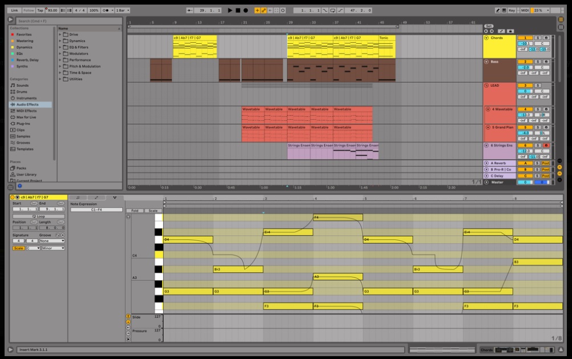This screenshot has width=572, height=359.
Task: Open the Templates category
Action: coord(25,149)
